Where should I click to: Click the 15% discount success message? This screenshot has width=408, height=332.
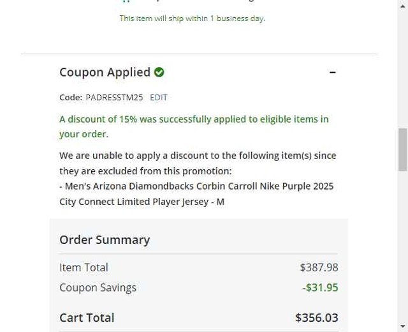[194, 126]
